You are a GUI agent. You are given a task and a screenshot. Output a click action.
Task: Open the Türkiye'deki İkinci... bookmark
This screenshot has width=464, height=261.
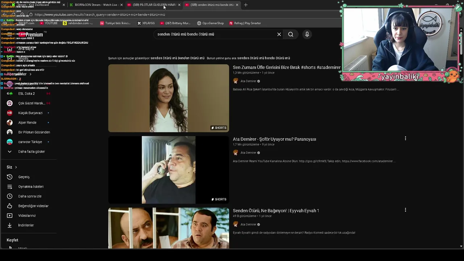pos(115,23)
